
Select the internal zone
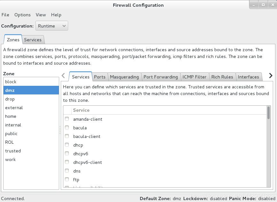point(31,125)
